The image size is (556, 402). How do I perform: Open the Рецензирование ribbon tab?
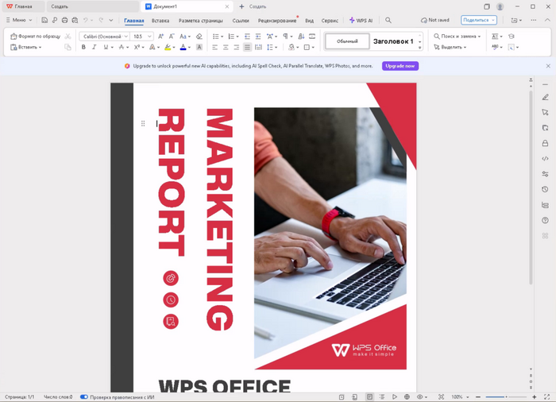(x=277, y=20)
